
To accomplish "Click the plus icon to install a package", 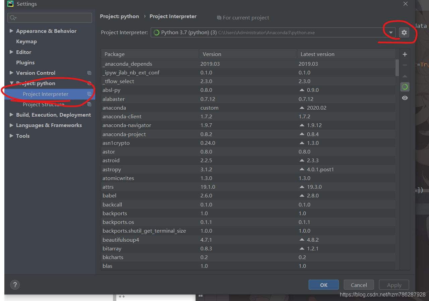I will click(x=405, y=54).
